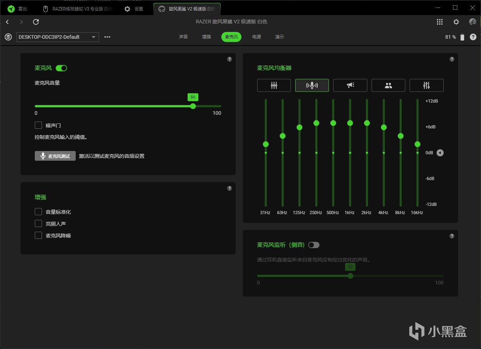Reset EQ with the 0dB arrow button
This screenshot has width=481, height=349.
click(x=440, y=153)
